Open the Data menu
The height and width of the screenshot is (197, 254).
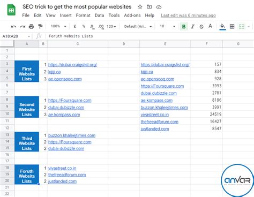click(x=99, y=16)
